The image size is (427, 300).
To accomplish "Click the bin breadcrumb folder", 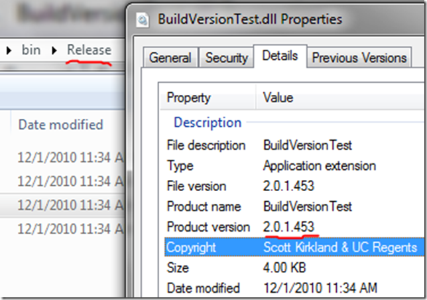I will [x=31, y=50].
